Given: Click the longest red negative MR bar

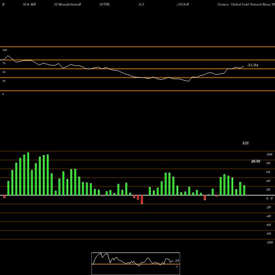Looking at the screenshot, I should (x=142, y=200).
